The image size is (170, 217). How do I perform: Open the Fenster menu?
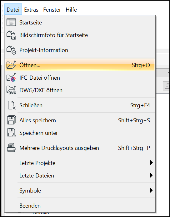pos(52,10)
